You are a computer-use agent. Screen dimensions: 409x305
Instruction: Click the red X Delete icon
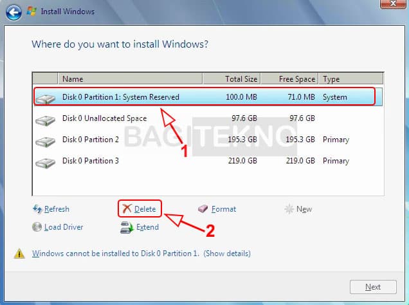point(127,208)
